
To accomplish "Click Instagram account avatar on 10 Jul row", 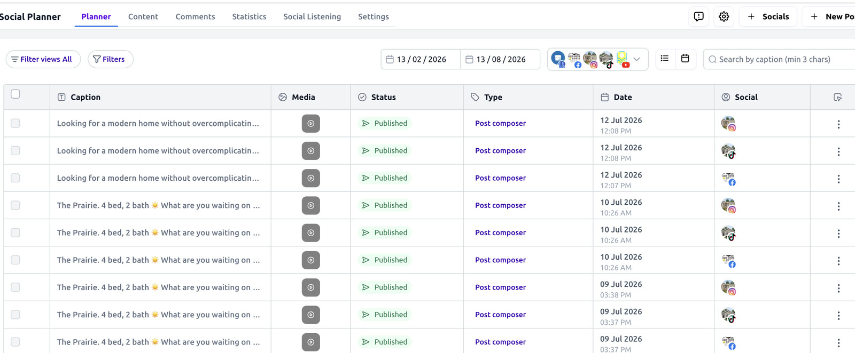I will point(728,206).
